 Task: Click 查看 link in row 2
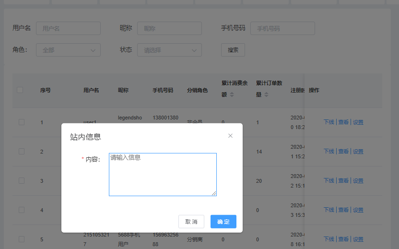343,152
